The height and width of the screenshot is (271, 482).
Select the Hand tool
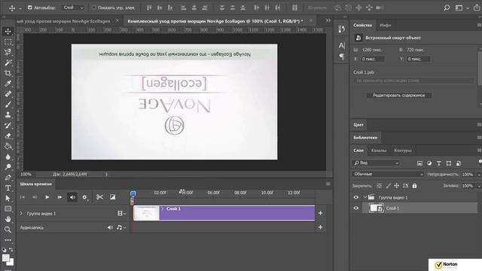pos(8,219)
